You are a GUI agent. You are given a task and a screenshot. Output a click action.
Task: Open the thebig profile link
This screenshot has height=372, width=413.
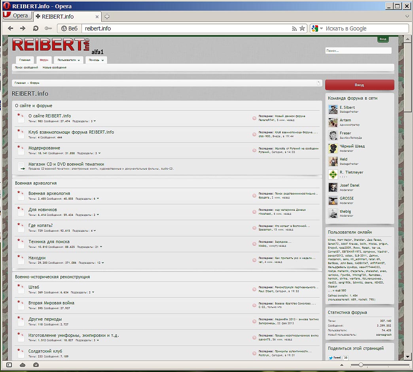(345, 211)
